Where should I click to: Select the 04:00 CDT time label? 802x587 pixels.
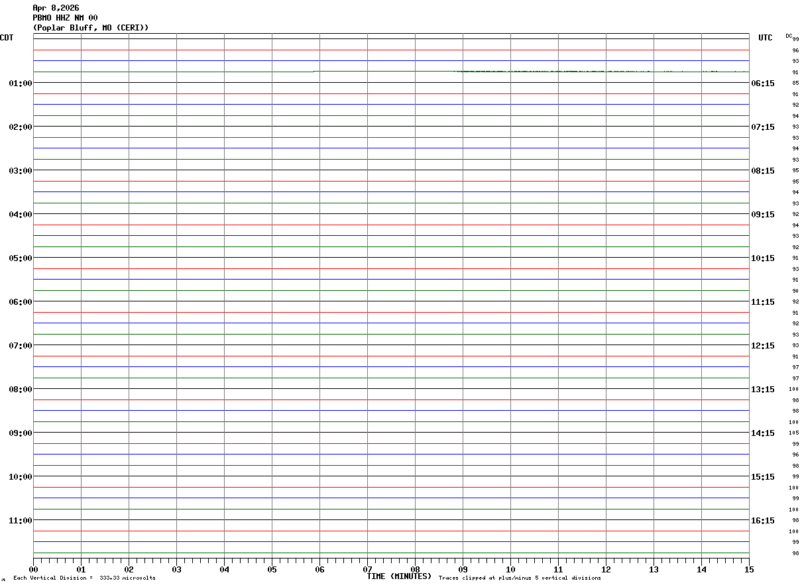pyautogui.click(x=21, y=215)
